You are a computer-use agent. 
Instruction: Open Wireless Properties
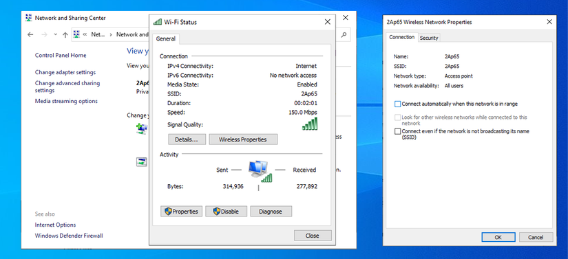pyautogui.click(x=243, y=139)
